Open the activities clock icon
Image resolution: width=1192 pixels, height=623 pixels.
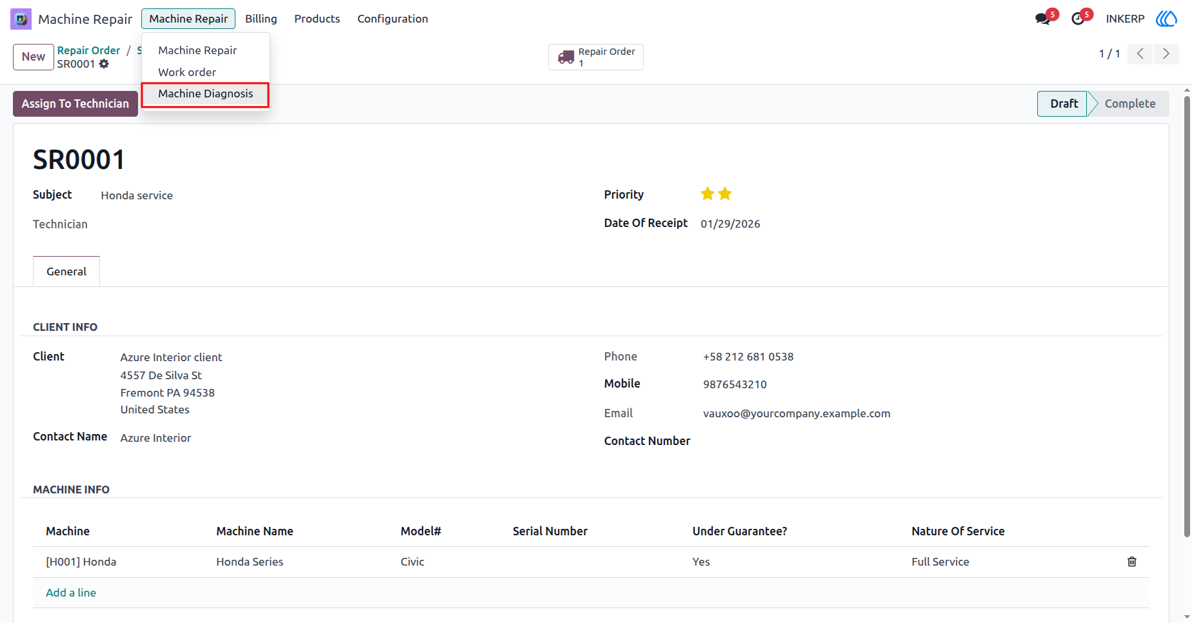click(x=1078, y=19)
